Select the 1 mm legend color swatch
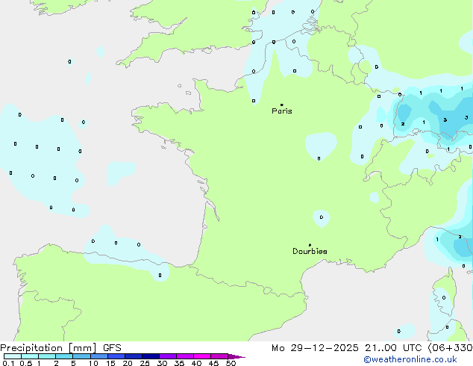 (x=47, y=356)
